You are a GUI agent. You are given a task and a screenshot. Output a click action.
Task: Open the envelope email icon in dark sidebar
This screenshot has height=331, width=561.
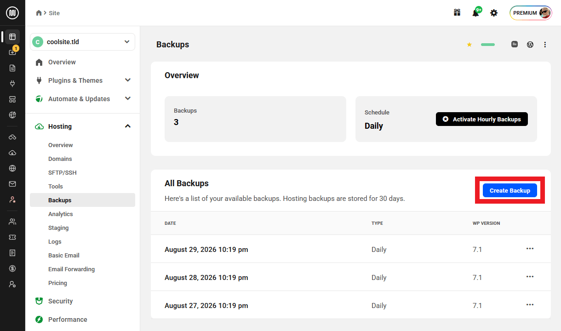[12, 184]
